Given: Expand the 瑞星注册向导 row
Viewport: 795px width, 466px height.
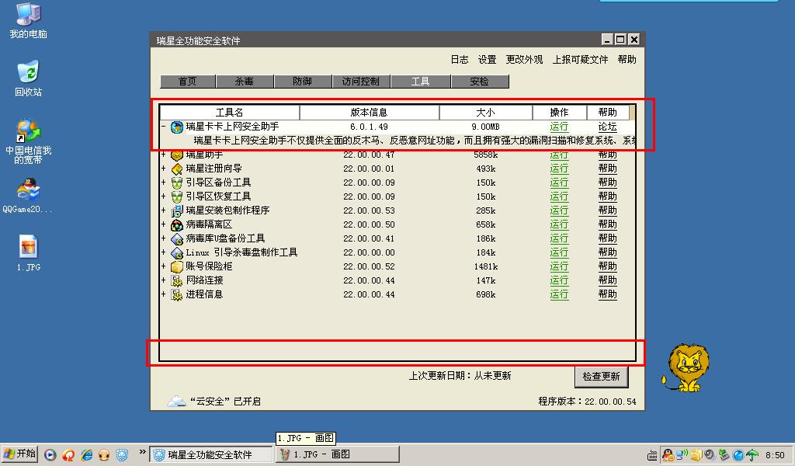Looking at the screenshot, I should (163, 169).
